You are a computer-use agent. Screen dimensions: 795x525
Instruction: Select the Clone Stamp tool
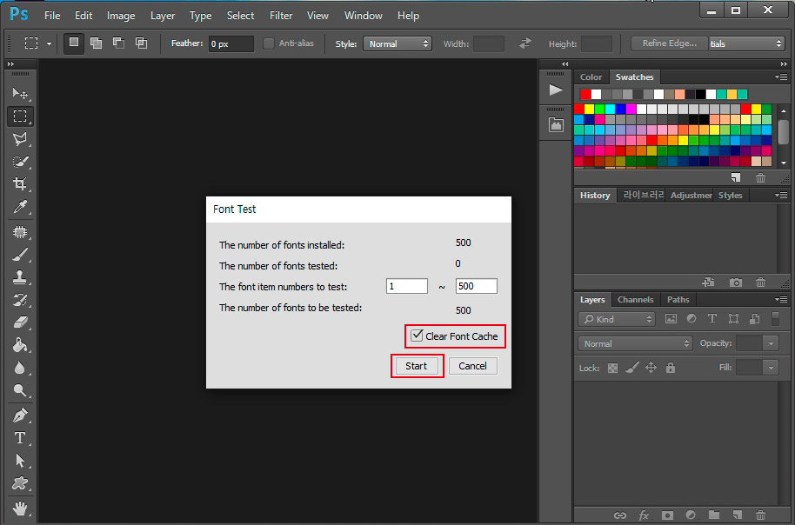[x=20, y=277]
